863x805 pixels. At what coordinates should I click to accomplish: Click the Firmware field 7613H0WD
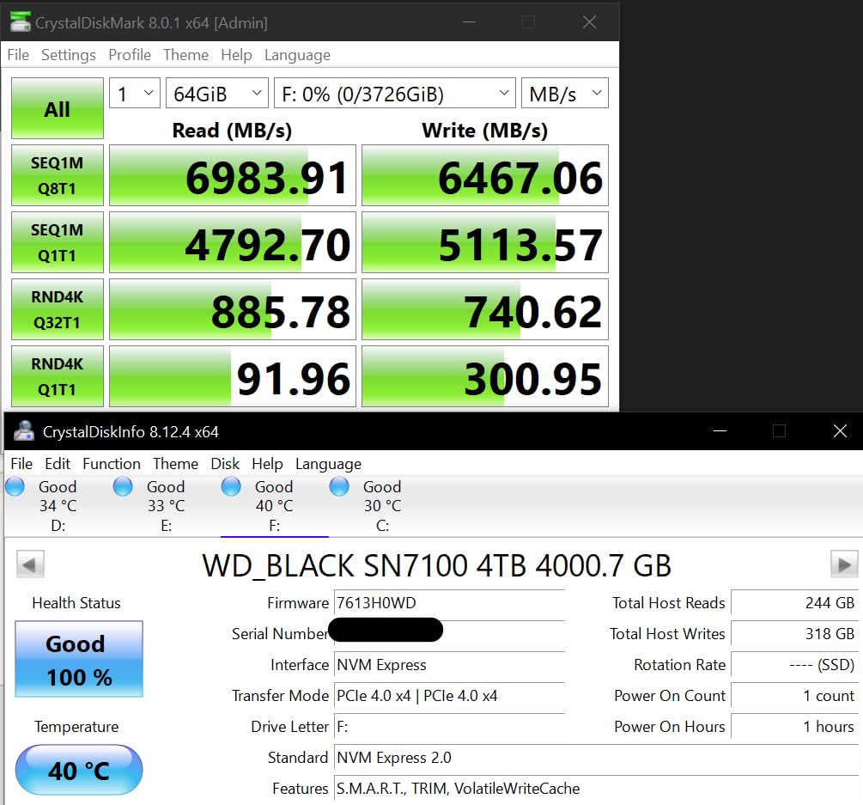(449, 603)
